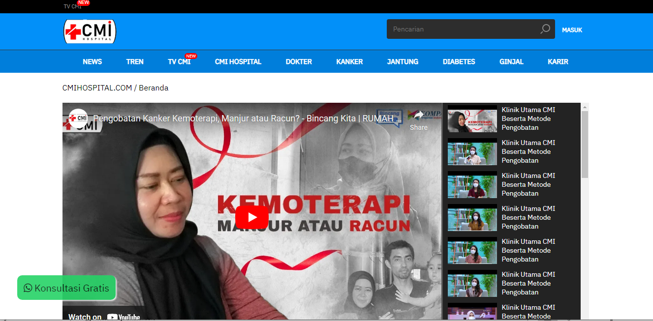Select the search magnifier icon

(545, 29)
